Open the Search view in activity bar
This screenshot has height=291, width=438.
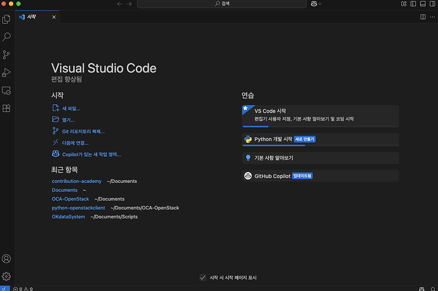pyautogui.click(x=6, y=37)
